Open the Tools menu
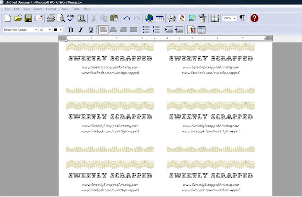Viewport: 302px width, 197px height. pos(64,9)
